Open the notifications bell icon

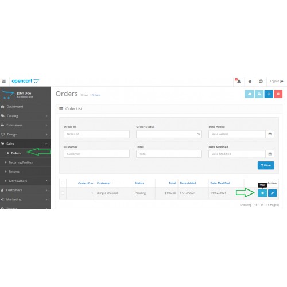pyautogui.click(x=238, y=81)
